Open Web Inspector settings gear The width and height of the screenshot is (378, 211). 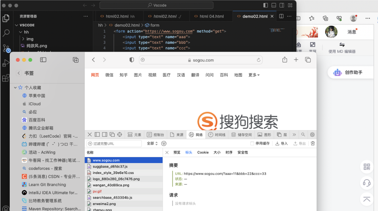pos(312,135)
